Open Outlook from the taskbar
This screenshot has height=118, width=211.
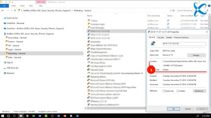point(40,116)
